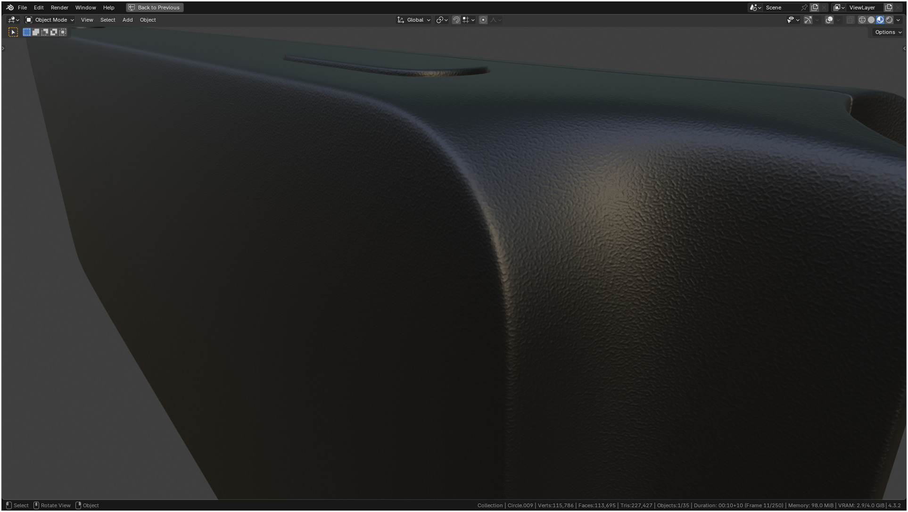
Task: Click the Blender logo icon
Action: point(10,8)
